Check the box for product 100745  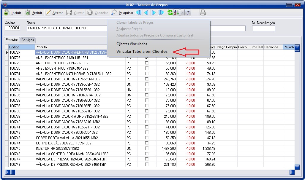pos(146,148)
